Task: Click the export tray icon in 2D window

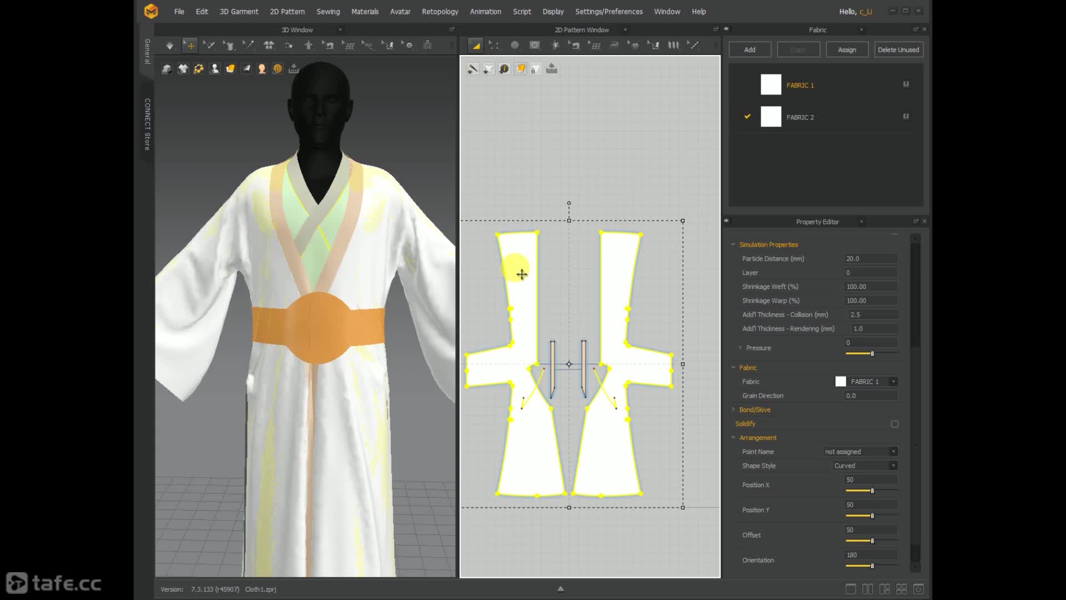Action: [551, 69]
